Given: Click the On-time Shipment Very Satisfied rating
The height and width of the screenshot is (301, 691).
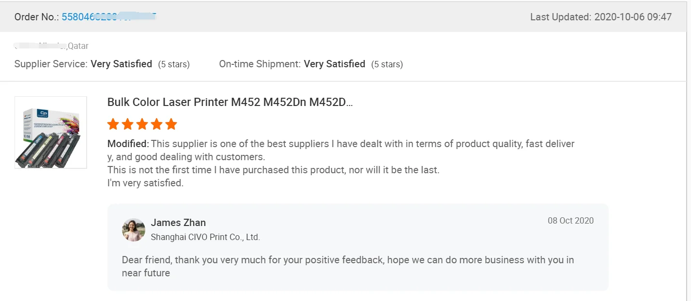Looking at the screenshot, I should pyautogui.click(x=334, y=64).
